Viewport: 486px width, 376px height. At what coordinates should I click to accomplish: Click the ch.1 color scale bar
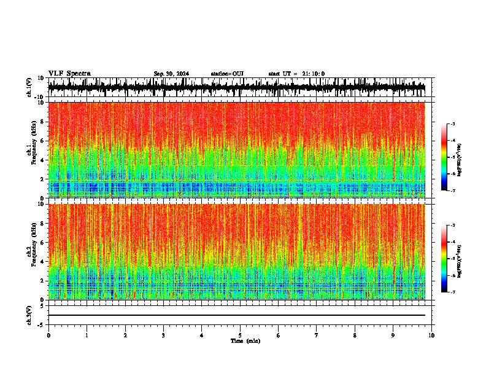pyautogui.click(x=444, y=157)
